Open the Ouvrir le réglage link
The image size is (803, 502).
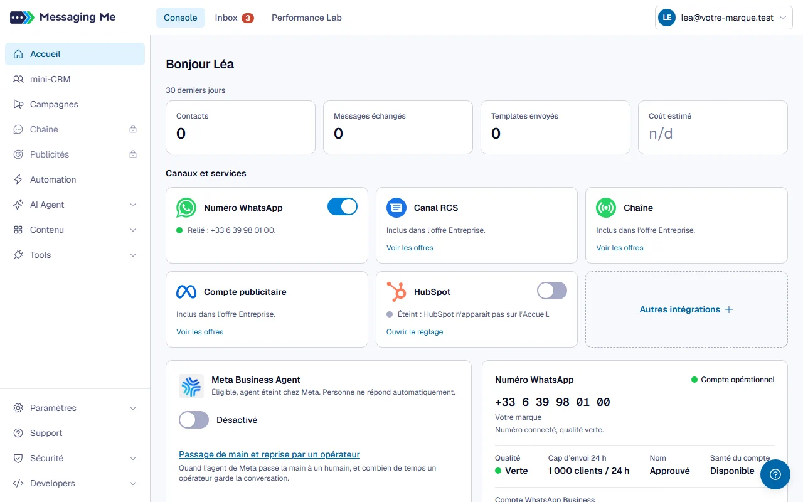[x=415, y=332]
